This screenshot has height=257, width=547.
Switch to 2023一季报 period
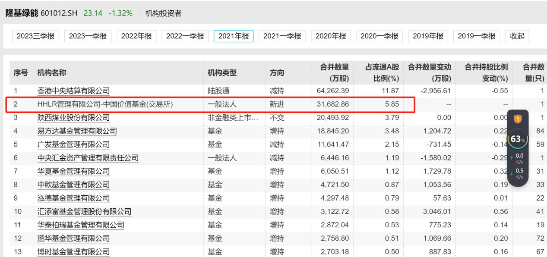tap(88, 36)
